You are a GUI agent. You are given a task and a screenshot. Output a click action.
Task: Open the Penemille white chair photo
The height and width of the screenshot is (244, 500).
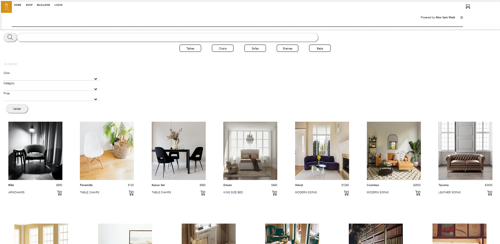[107, 151]
